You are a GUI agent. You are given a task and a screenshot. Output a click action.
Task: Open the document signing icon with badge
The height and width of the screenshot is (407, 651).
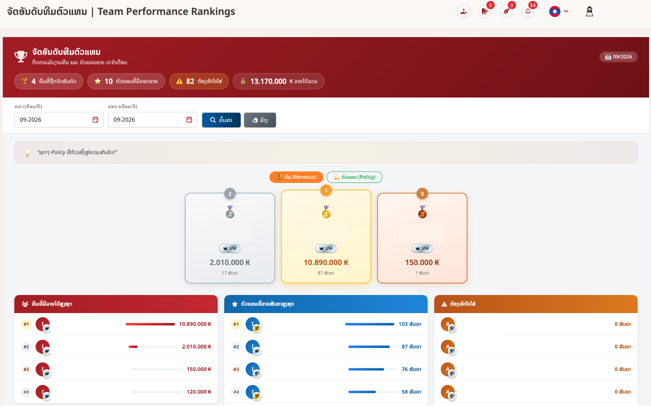[x=485, y=11]
